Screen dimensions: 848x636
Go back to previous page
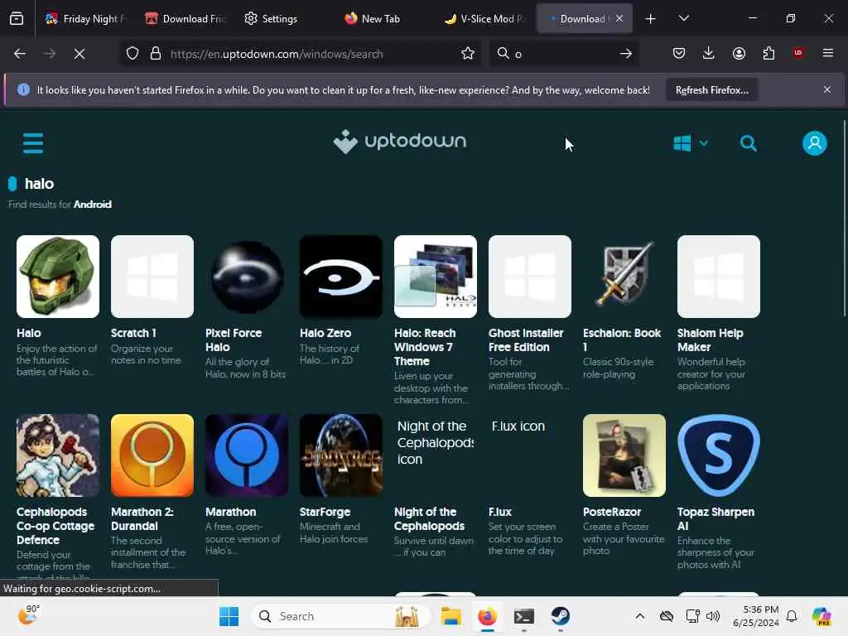click(20, 54)
